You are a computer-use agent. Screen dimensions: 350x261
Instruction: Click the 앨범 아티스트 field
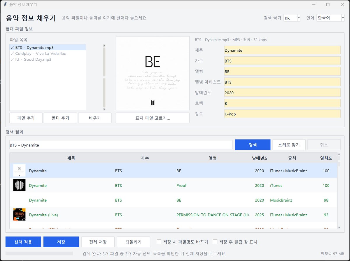pyautogui.click(x=282, y=82)
